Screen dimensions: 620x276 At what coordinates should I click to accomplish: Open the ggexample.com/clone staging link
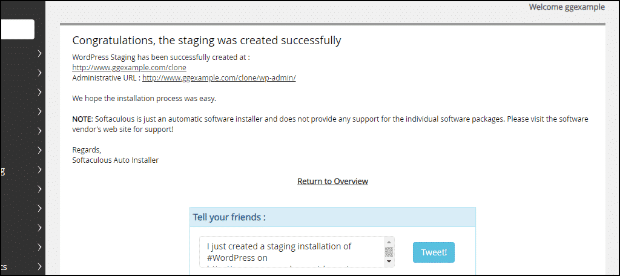pos(130,68)
